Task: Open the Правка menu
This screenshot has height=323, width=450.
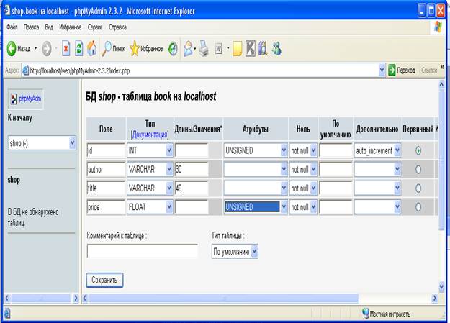Action: coord(31,27)
